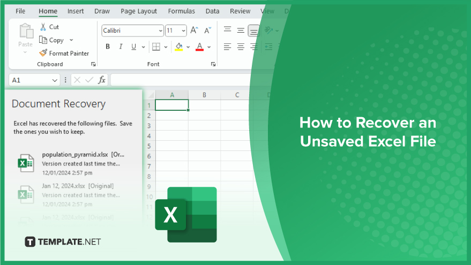Select cell A1
This screenshot has height=265, width=471.
click(172, 105)
